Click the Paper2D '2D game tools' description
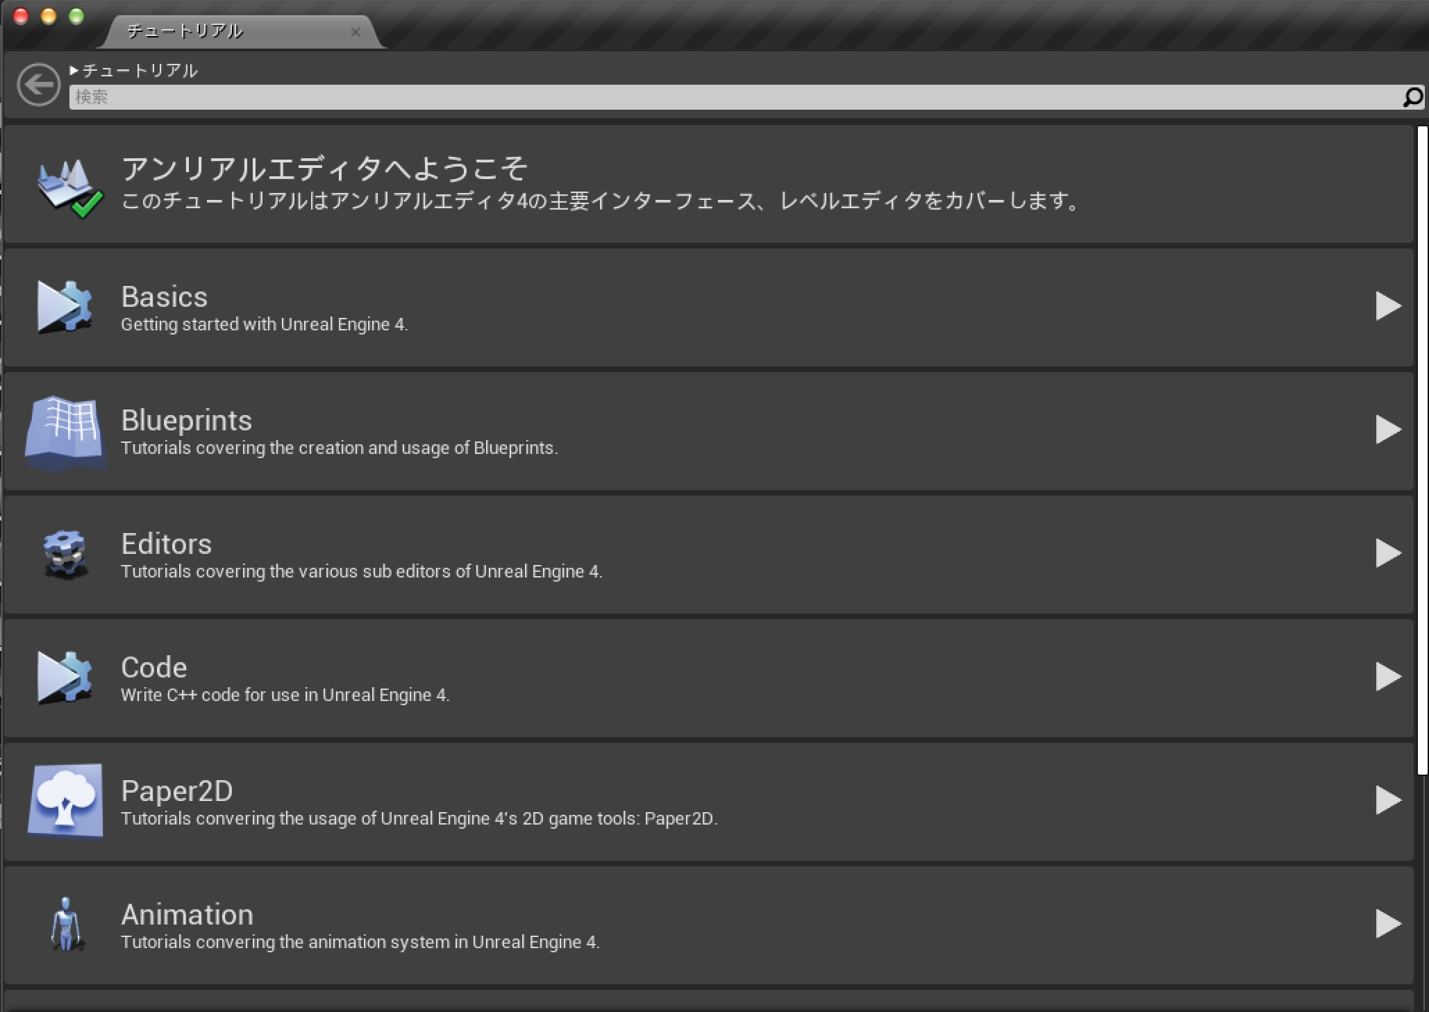The height and width of the screenshot is (1012, 1429). (x=419, y=819)
